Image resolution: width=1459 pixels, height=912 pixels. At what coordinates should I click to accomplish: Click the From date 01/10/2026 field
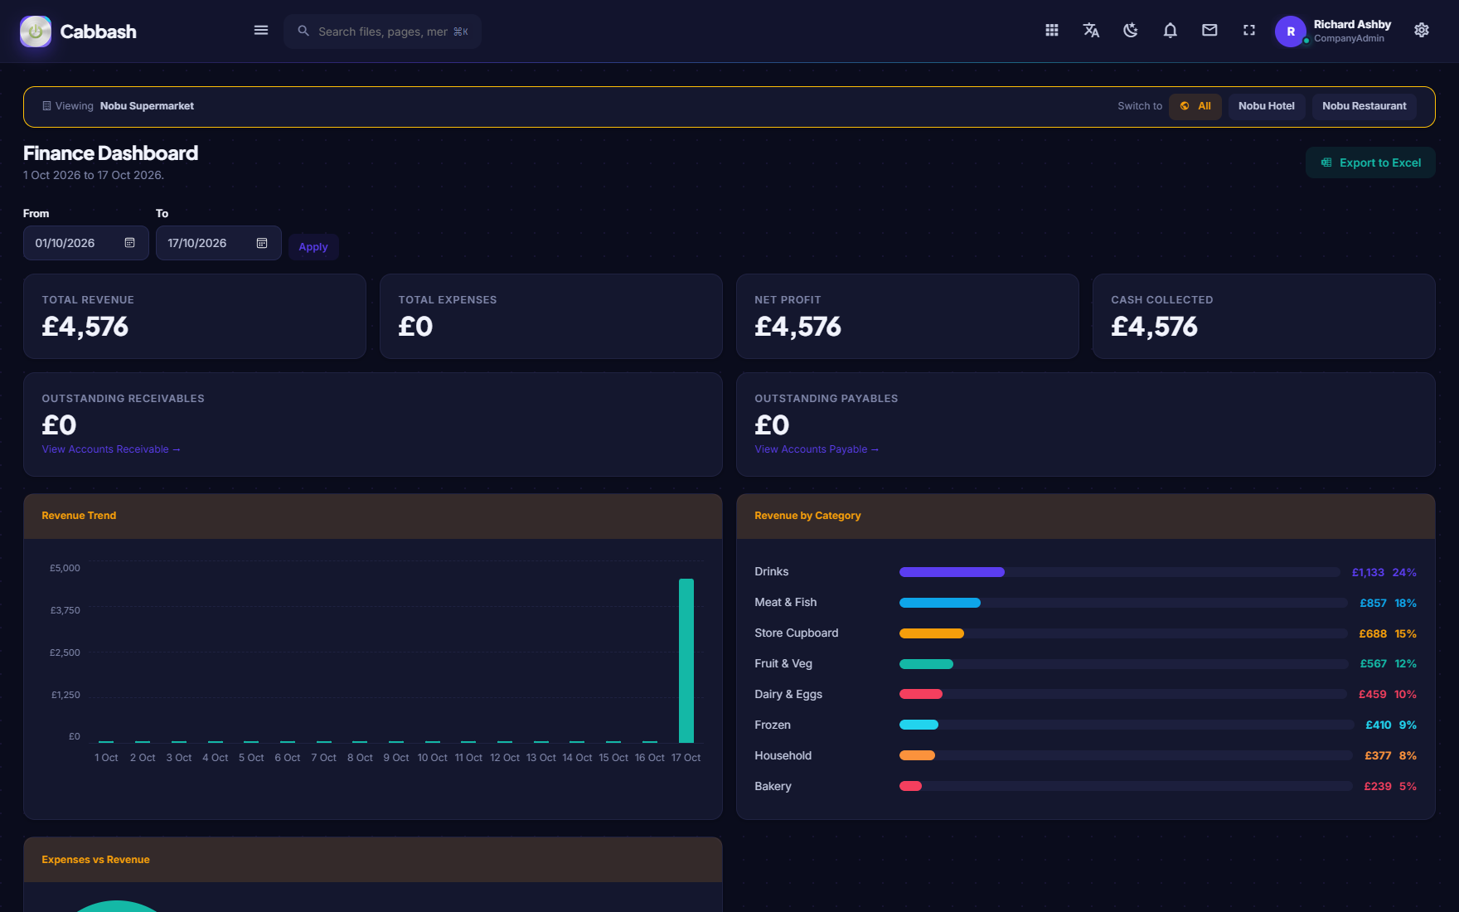(86, 243)
